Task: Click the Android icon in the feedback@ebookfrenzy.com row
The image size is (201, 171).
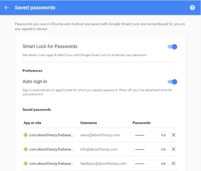Action: 26,164
